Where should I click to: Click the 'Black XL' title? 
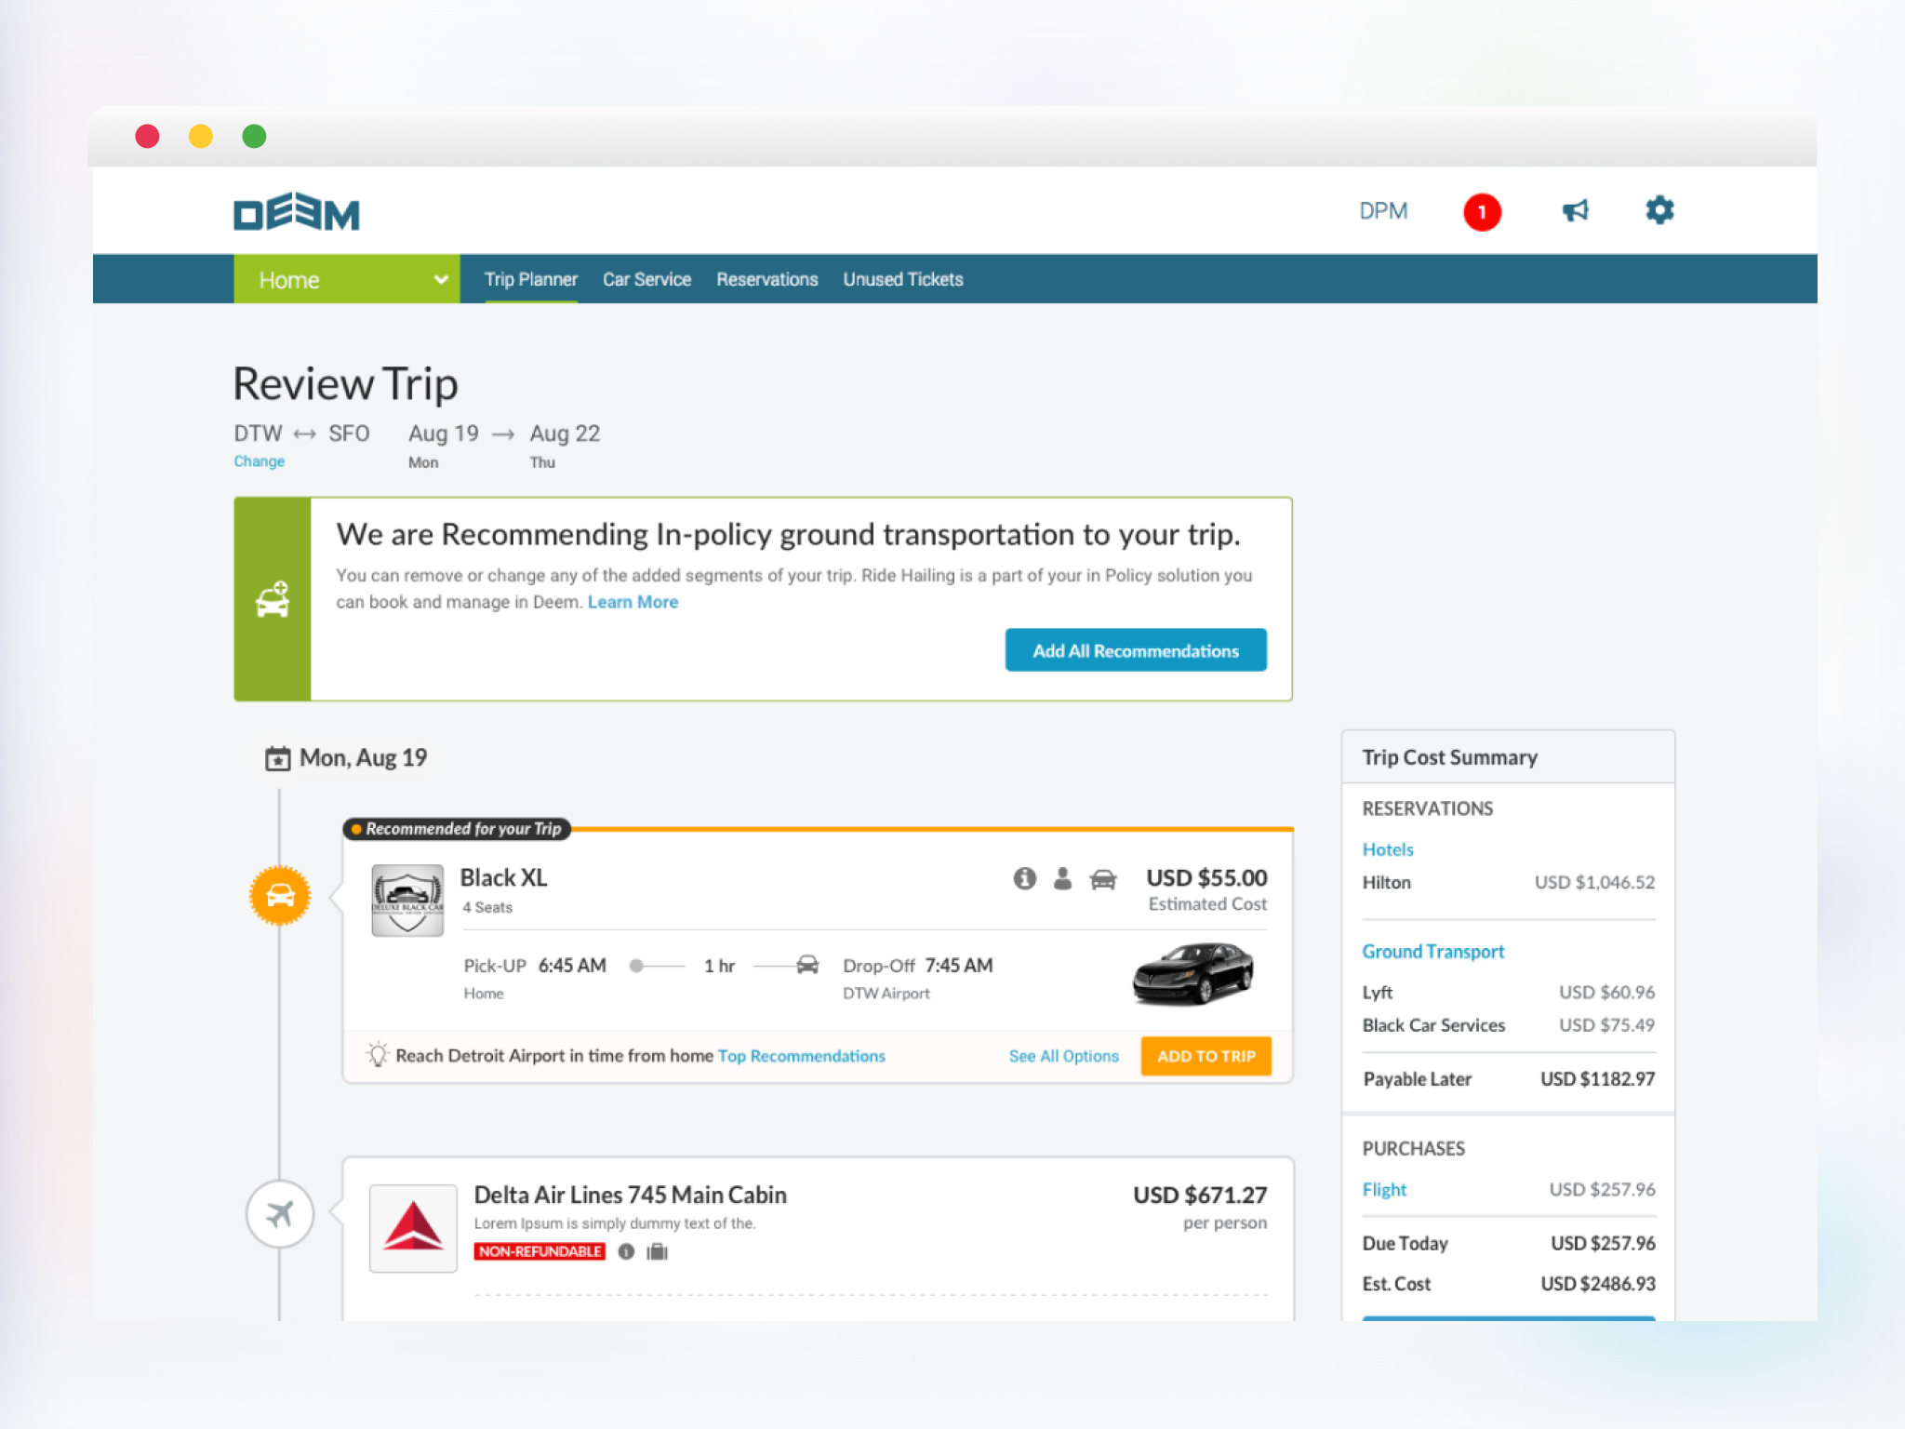[x=503, y=877]
